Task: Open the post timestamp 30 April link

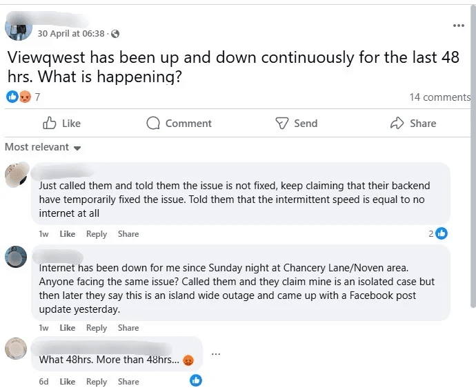Action: click(x=72, y=34)
